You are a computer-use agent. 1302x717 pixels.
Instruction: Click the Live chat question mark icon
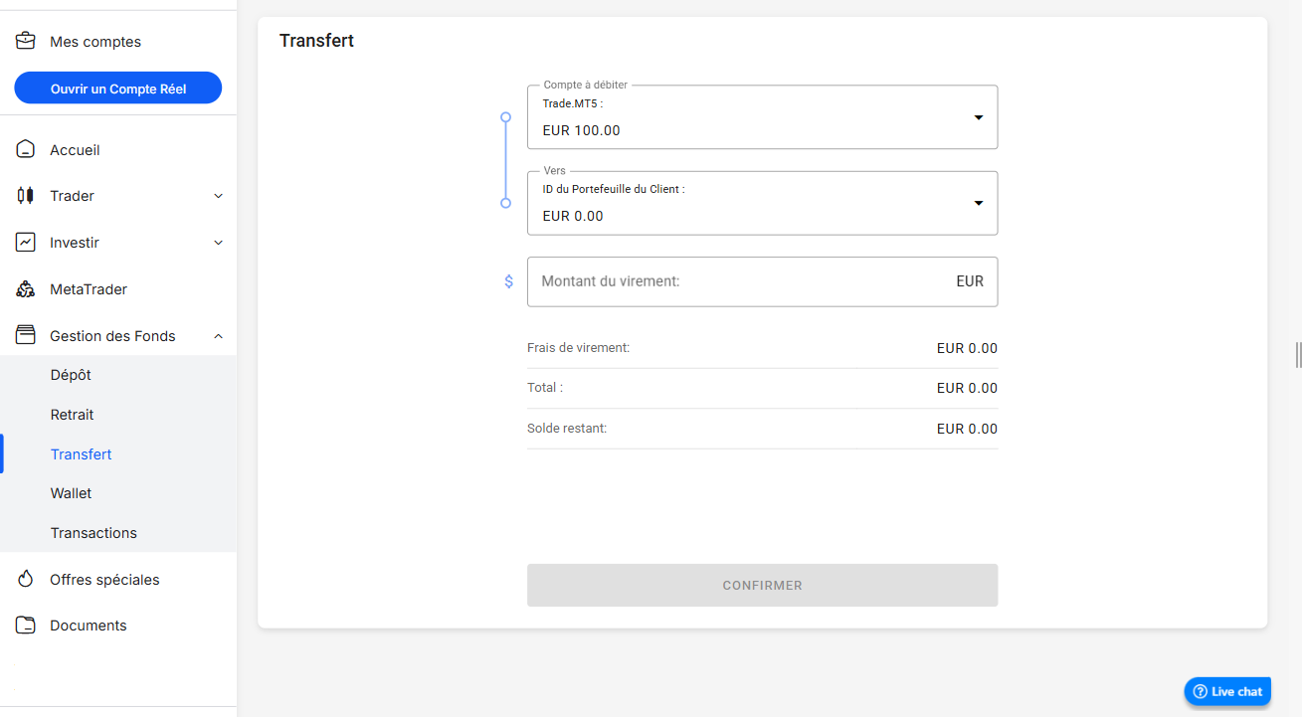click(1200, 692)
